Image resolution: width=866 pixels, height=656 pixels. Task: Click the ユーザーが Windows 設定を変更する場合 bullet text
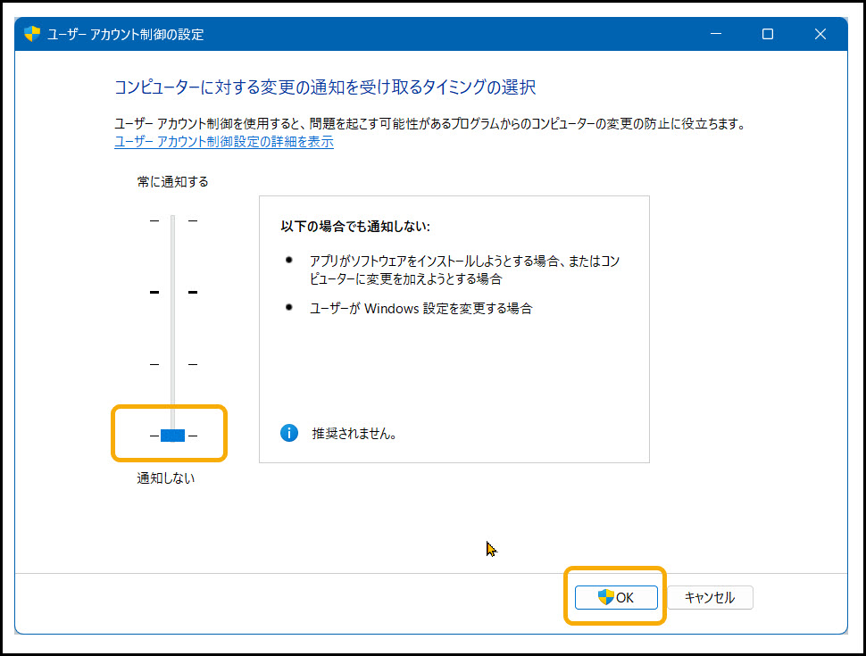point(421,308)
